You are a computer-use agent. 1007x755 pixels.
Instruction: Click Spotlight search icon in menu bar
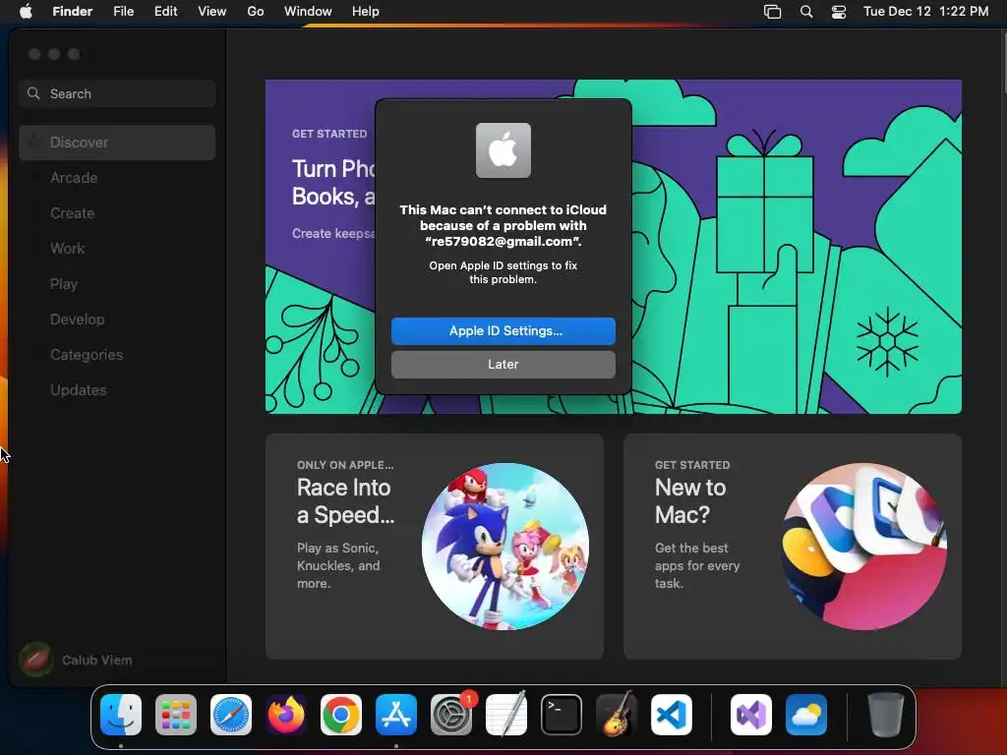(x=806, y=12)
